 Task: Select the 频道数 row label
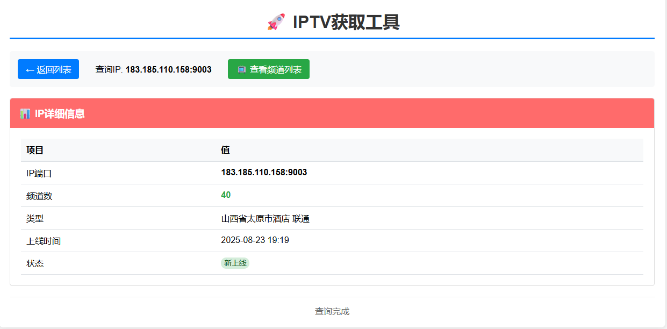pos(39,196)
